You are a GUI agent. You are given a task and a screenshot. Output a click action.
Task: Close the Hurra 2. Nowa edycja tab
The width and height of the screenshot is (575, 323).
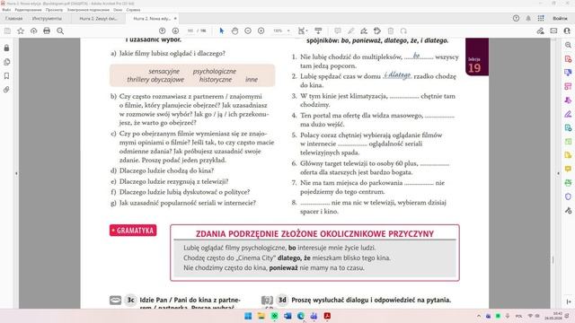[175, 18]
